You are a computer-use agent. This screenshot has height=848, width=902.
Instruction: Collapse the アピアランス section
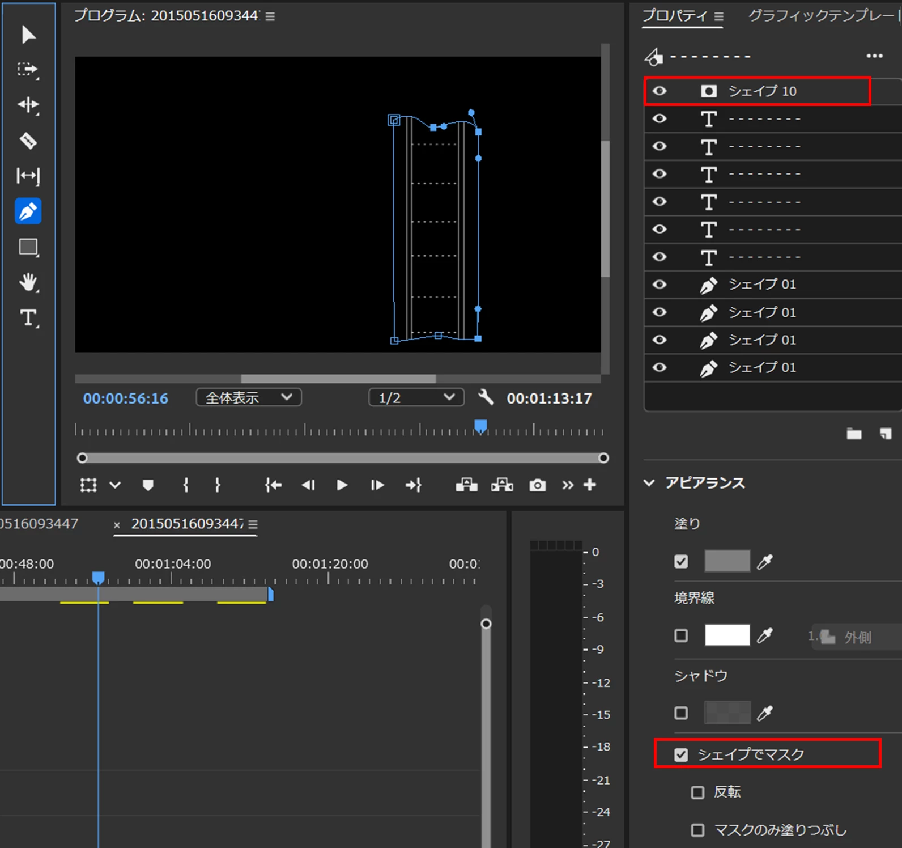[649, 483]
